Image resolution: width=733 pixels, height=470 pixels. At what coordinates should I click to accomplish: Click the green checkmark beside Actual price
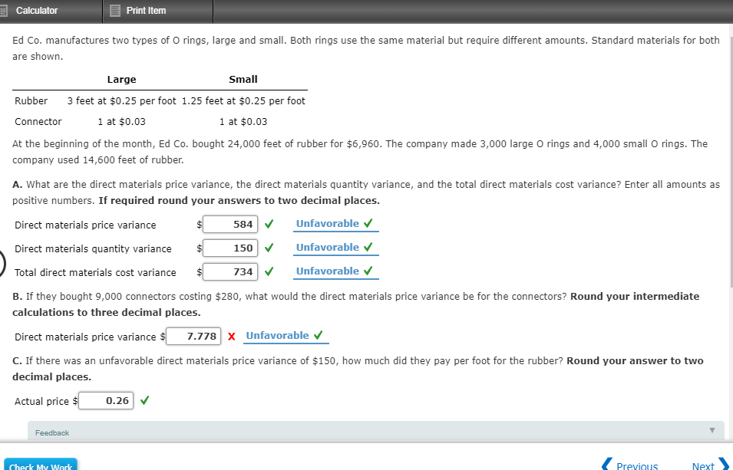pos(144,399)
